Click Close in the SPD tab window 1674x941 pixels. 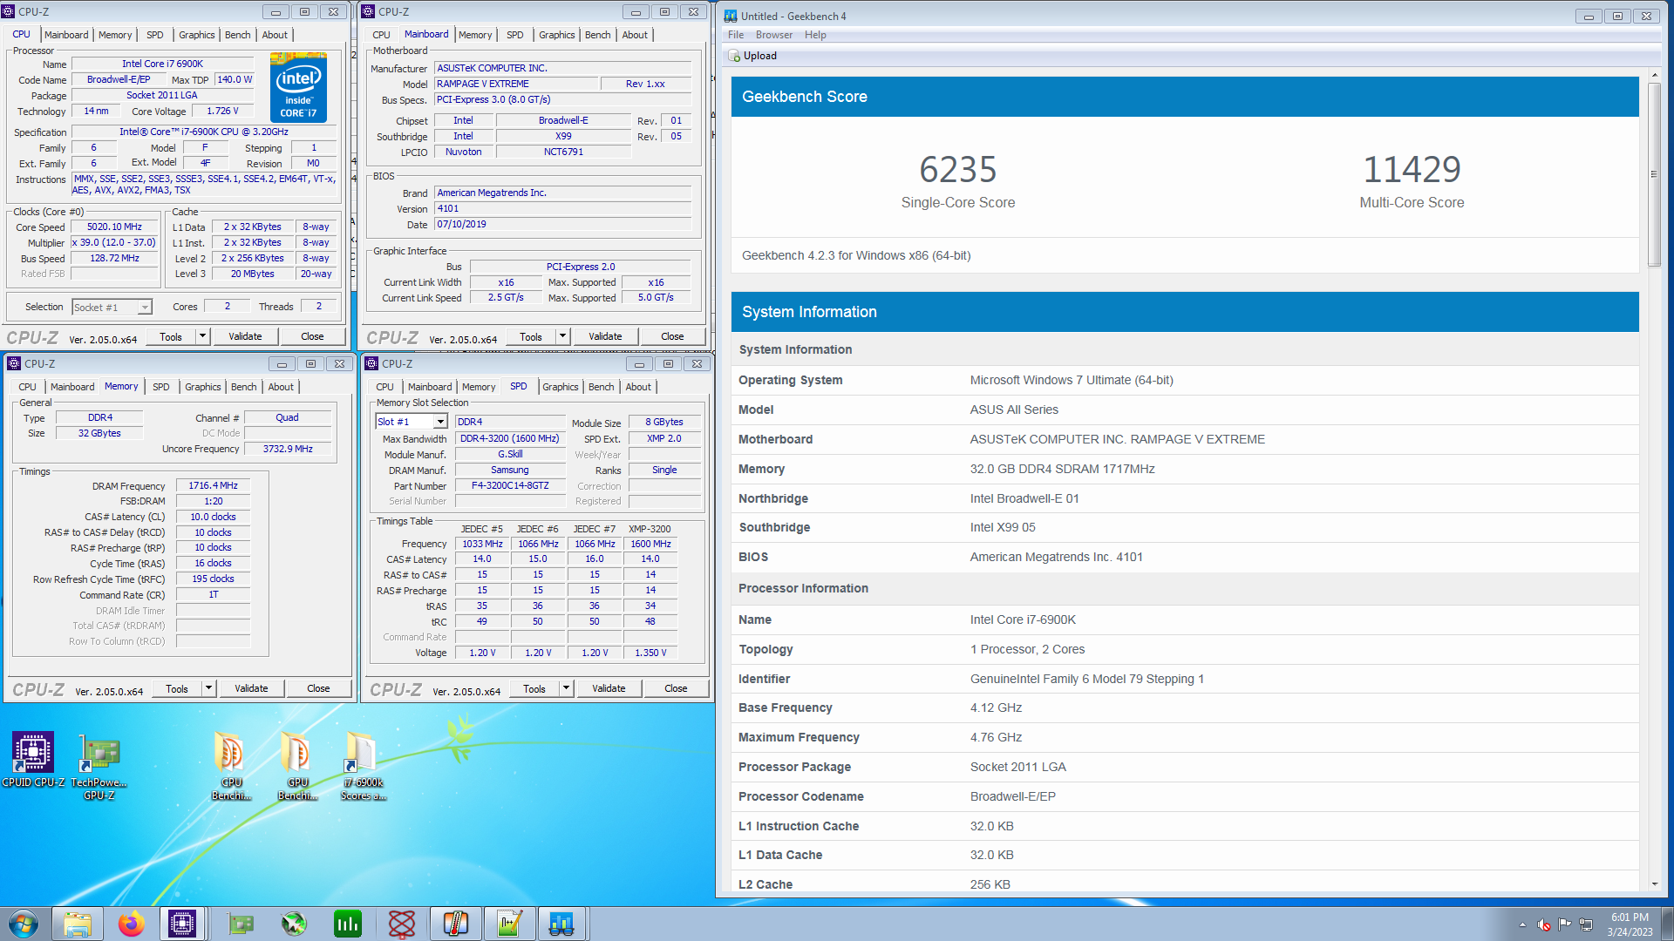pos(676,688)
